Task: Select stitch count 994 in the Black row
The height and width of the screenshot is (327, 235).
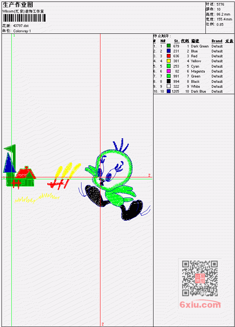Action: point(176,82)
